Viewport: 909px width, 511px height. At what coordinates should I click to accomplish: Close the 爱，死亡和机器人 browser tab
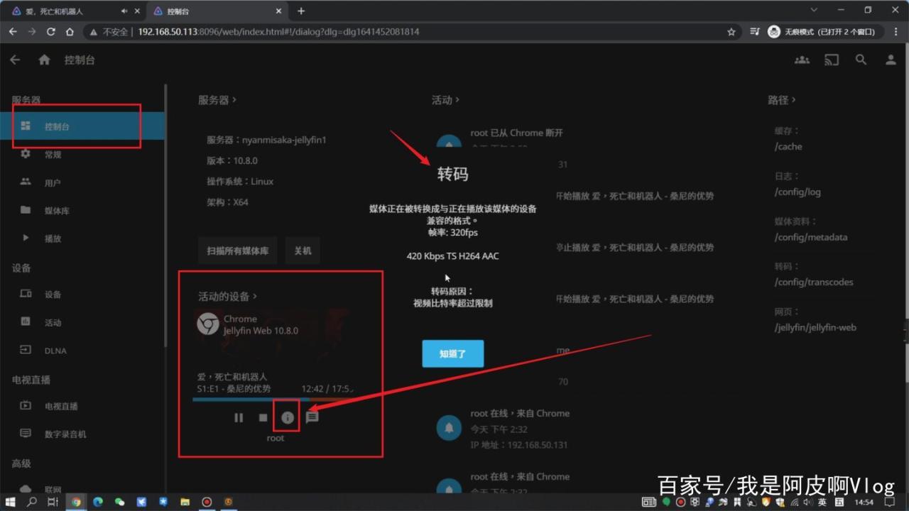point(136,11)
